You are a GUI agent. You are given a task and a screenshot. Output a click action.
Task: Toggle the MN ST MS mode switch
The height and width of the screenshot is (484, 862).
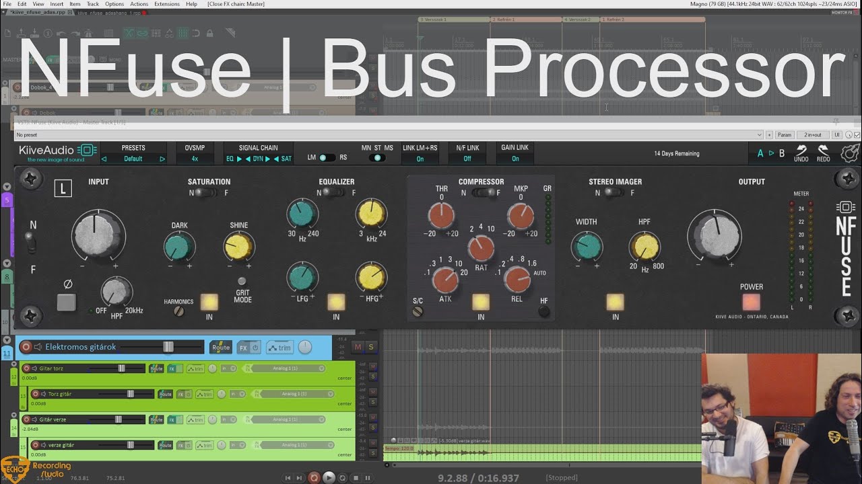click(x=376, y=158)
